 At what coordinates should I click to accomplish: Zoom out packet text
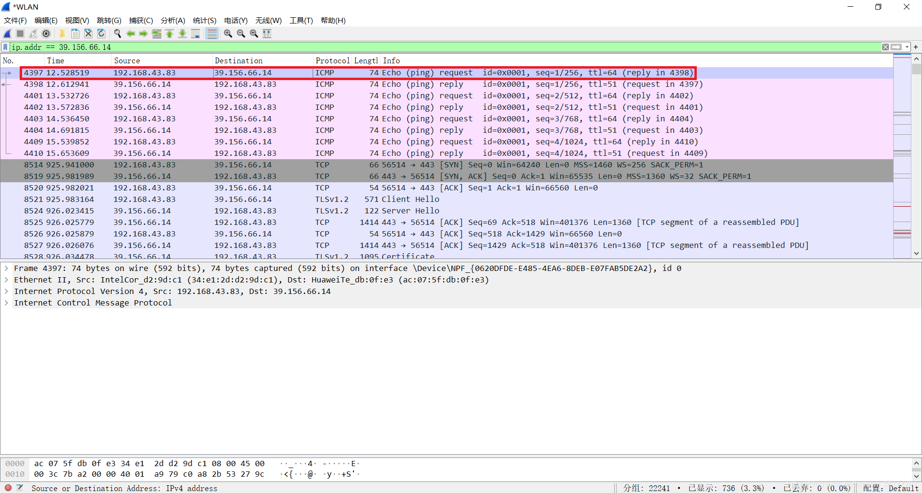coord(241,34)
